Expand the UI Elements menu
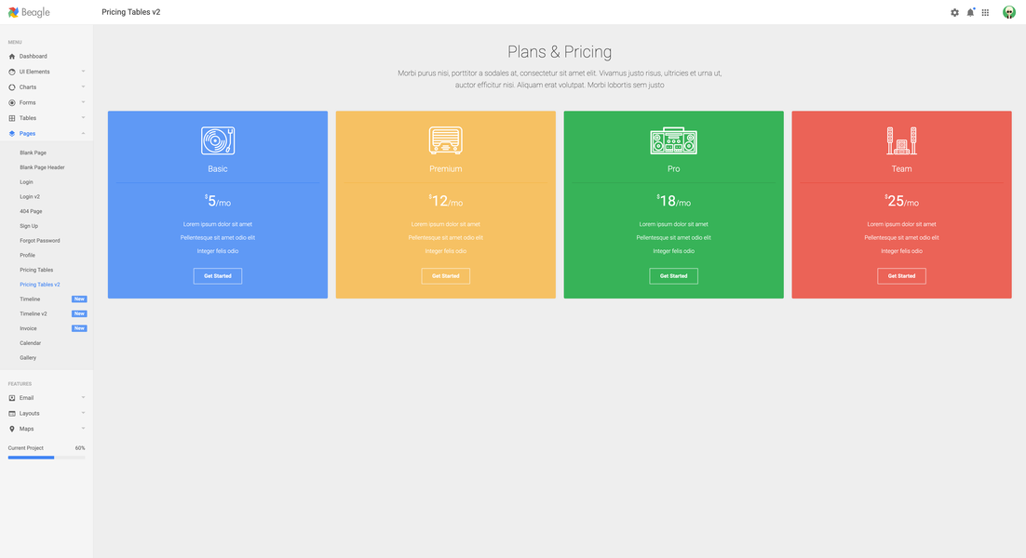The height and width of the screenshot is (558, 1026). [47, 72]
